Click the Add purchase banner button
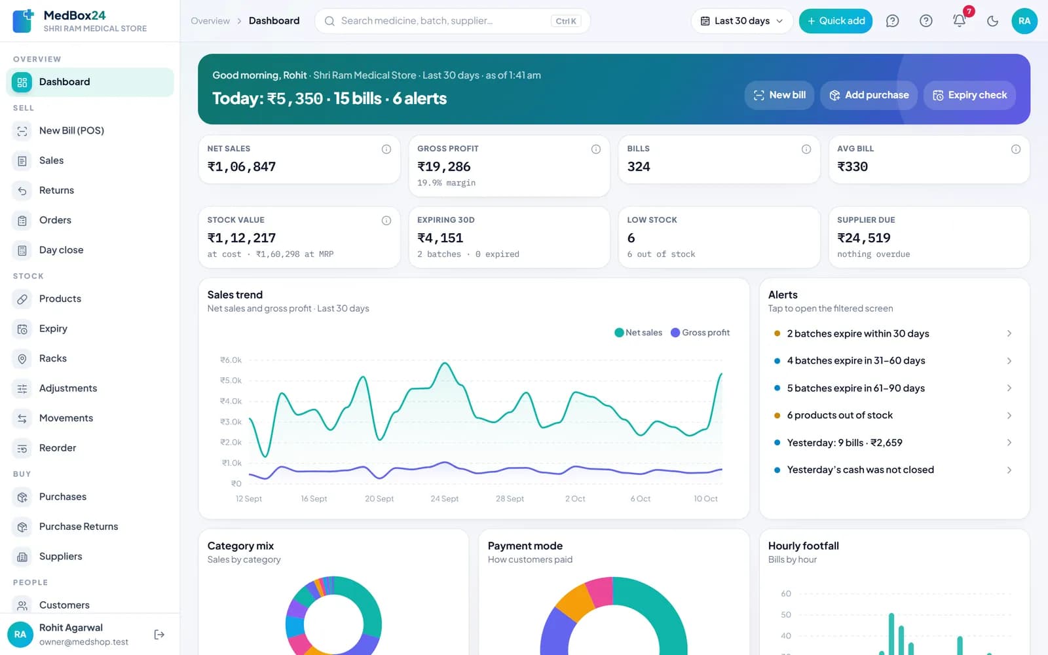Screen dimensions: 1048x655 pyautogui.click(x=869, y=95)
